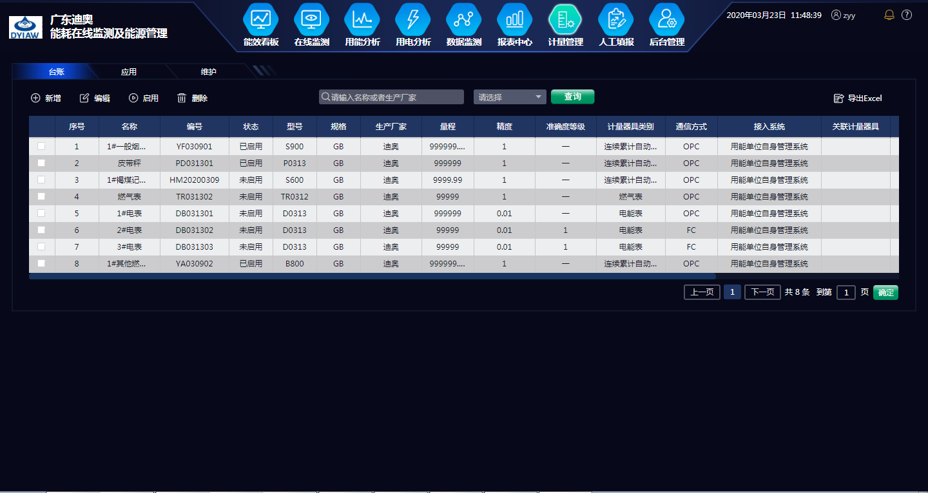The image size is (928, 493).
Task: Tick the checkbox for row 2#电表
Action: (41, 230)
